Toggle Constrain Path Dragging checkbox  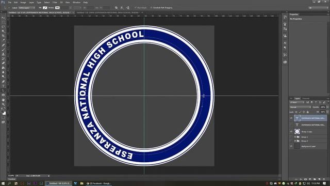click(x=151, y=8)
